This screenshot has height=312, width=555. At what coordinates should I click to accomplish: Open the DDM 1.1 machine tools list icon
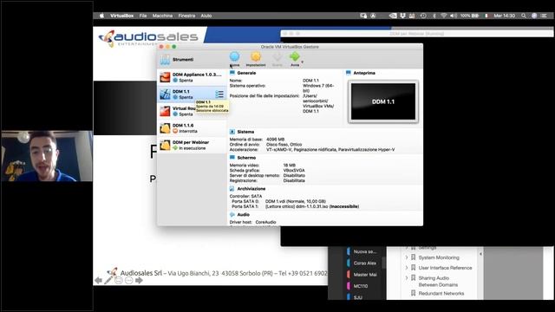pyautogui.click(x=219, y=94)
